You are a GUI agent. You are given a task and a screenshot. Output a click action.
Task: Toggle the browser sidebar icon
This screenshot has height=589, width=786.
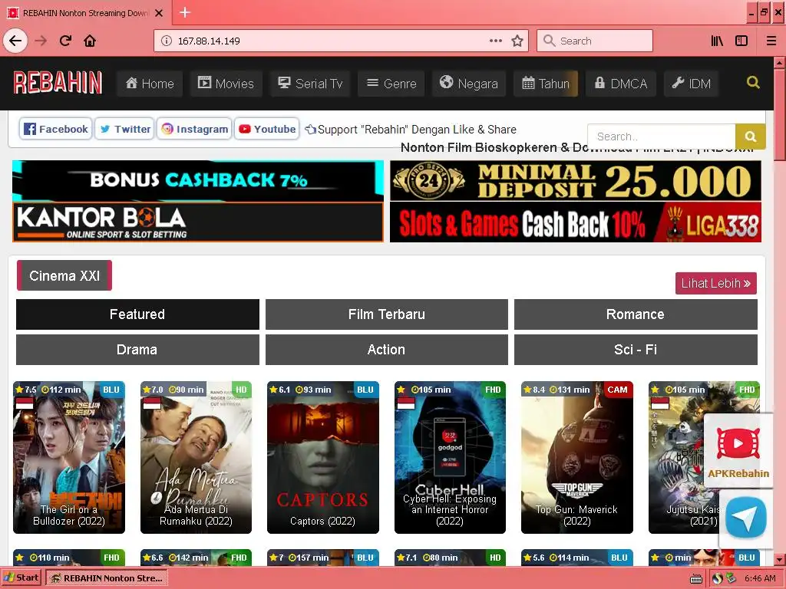pyautogui.click(x=741, y=41)
